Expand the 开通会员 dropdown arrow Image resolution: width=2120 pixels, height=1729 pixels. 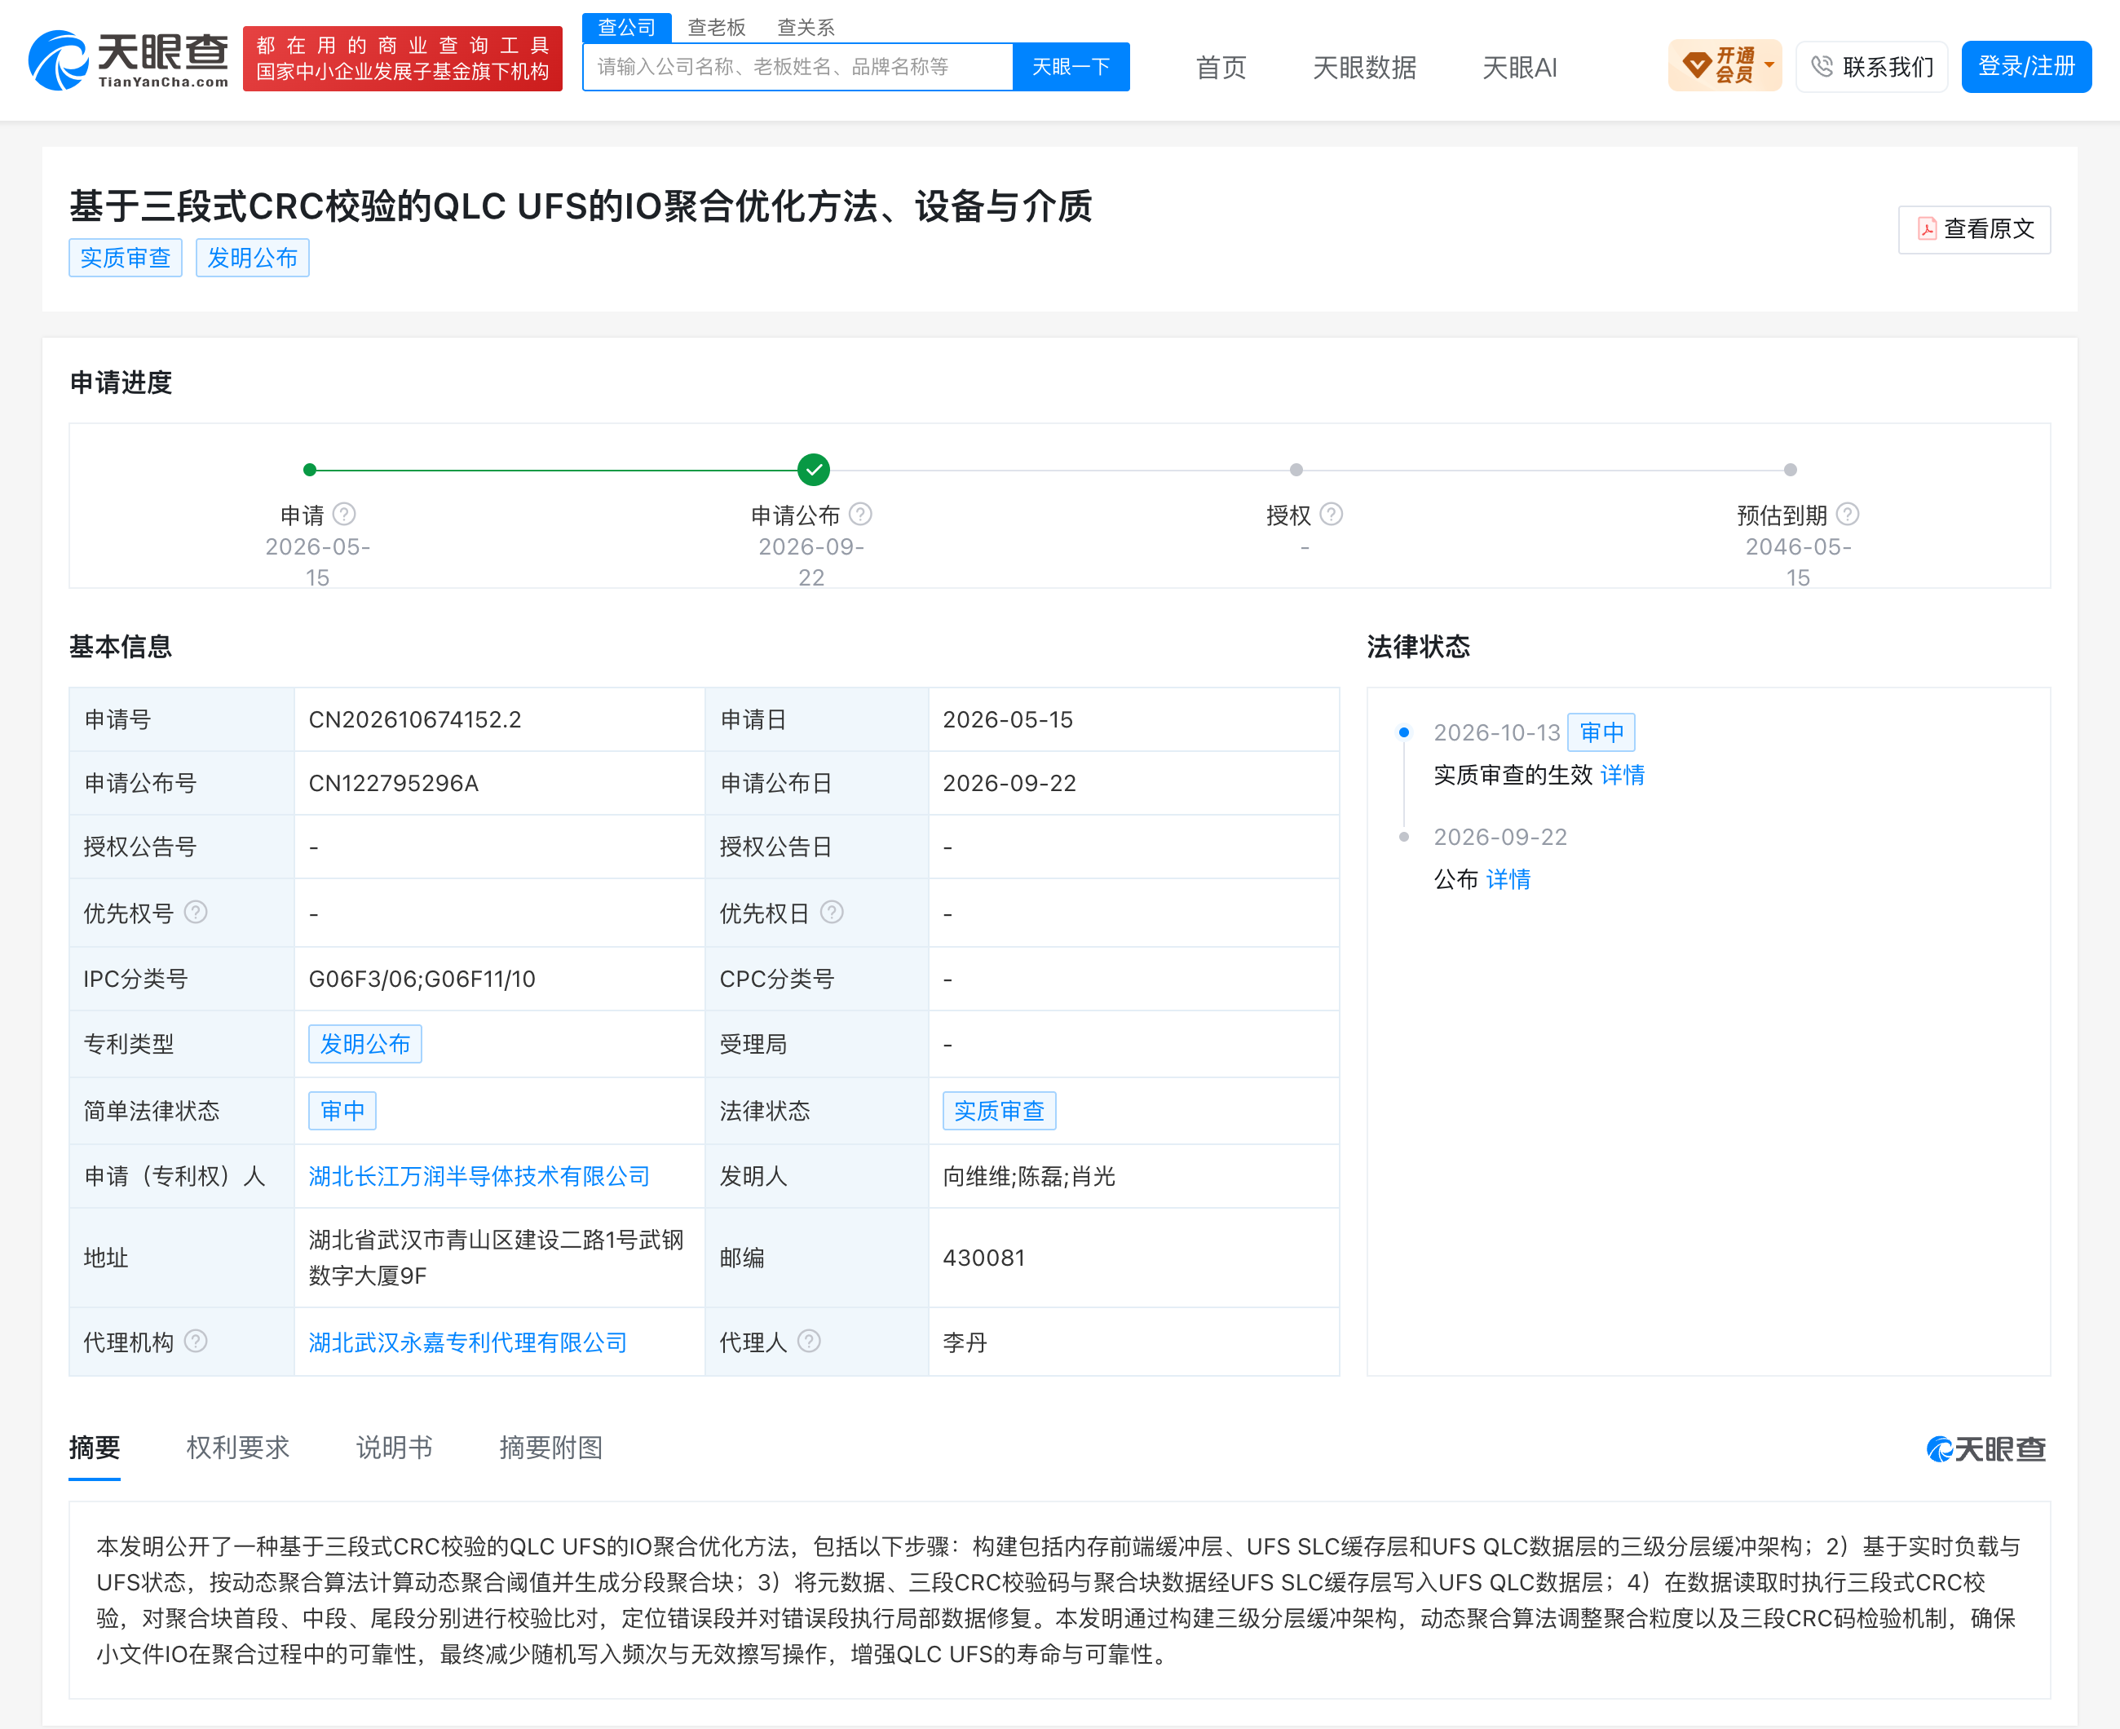click(1769, 66)
